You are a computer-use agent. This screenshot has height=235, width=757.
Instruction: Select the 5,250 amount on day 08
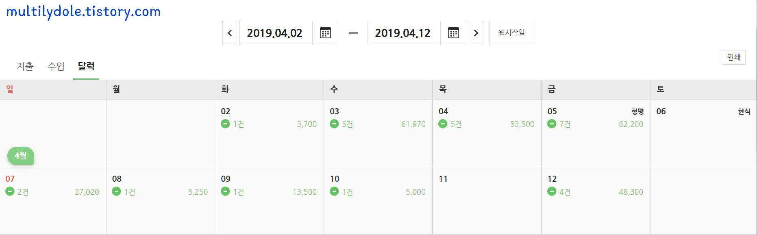coord(198,192)
